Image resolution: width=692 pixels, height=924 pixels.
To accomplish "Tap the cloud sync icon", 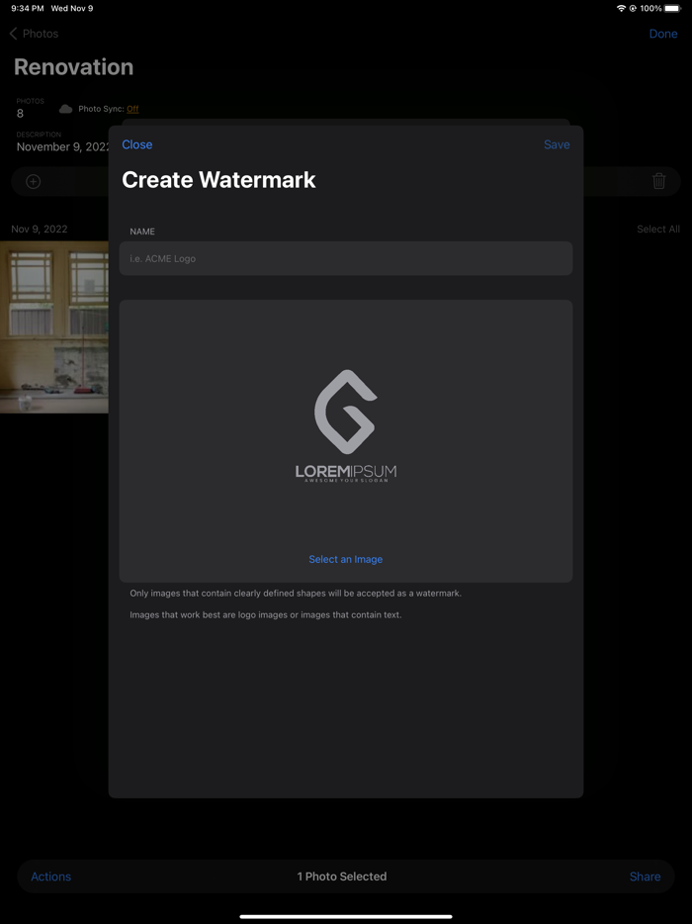I will coord(66,109).
